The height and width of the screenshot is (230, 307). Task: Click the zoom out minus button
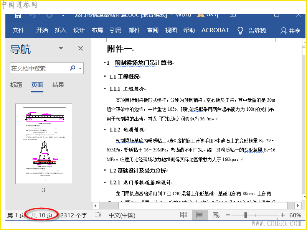point(228,215)
